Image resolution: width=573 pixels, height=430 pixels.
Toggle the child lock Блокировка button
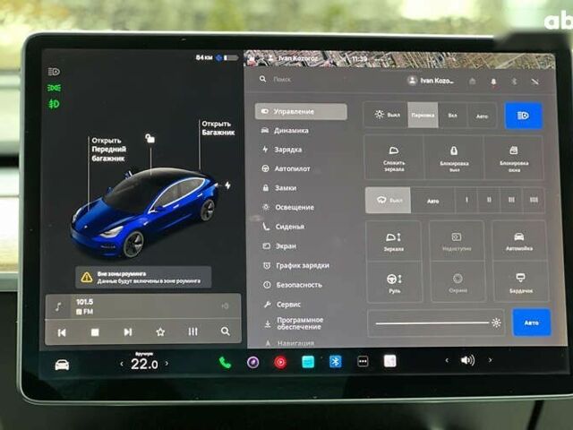454,158
